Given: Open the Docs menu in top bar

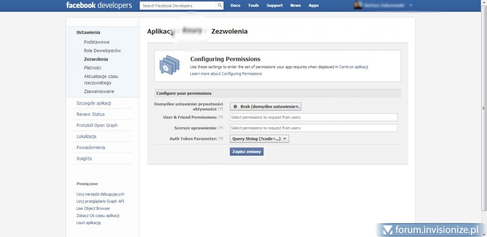Looking at the screenshot, I should (x=235, y=6).
